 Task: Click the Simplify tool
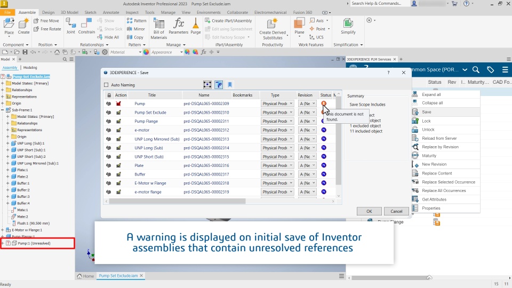[x=348, y=26]
